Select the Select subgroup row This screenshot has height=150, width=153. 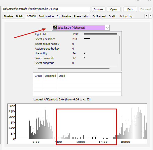pos(75,63)
